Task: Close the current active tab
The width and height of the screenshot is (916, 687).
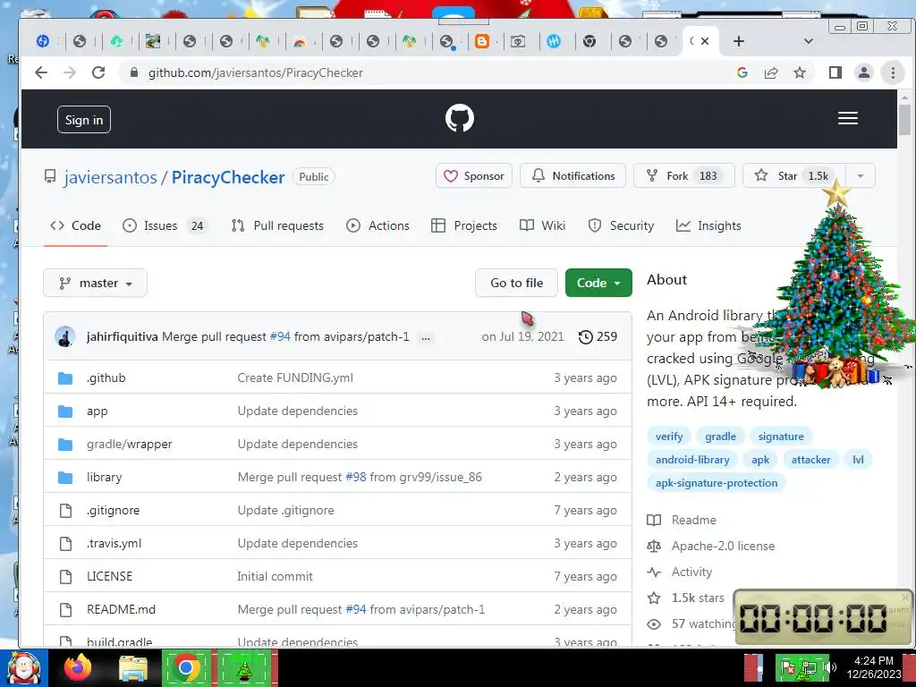Action: point(705,41)
